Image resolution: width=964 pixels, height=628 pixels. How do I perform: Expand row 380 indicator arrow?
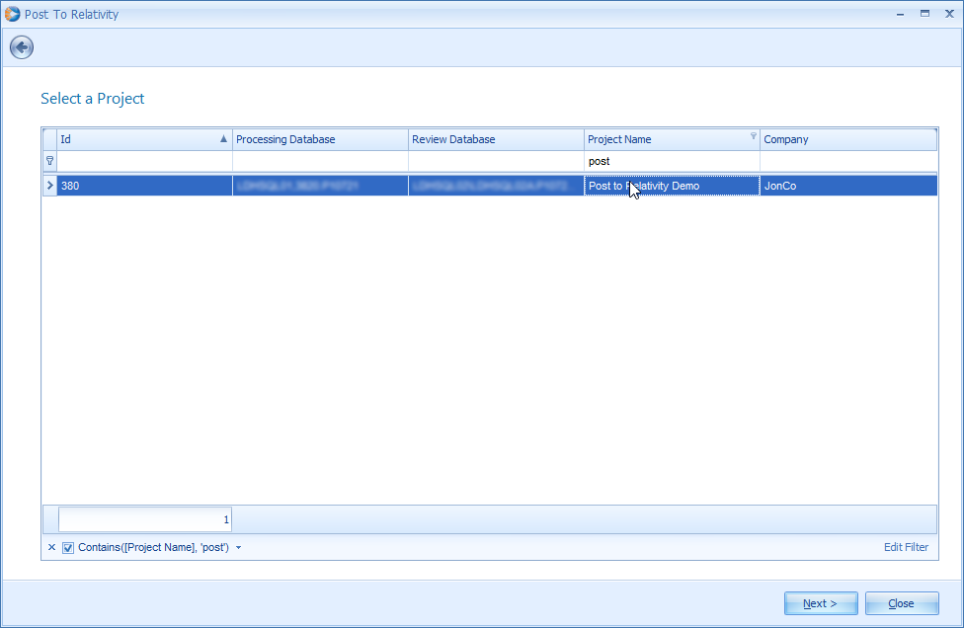tap(49, 185)
